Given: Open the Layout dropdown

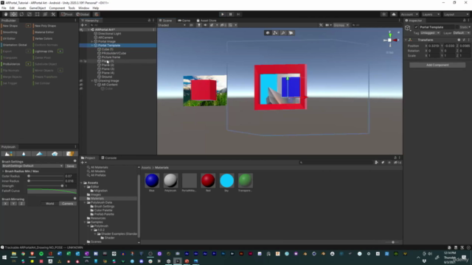Looking at the screenshot, I should coord(456,15).
